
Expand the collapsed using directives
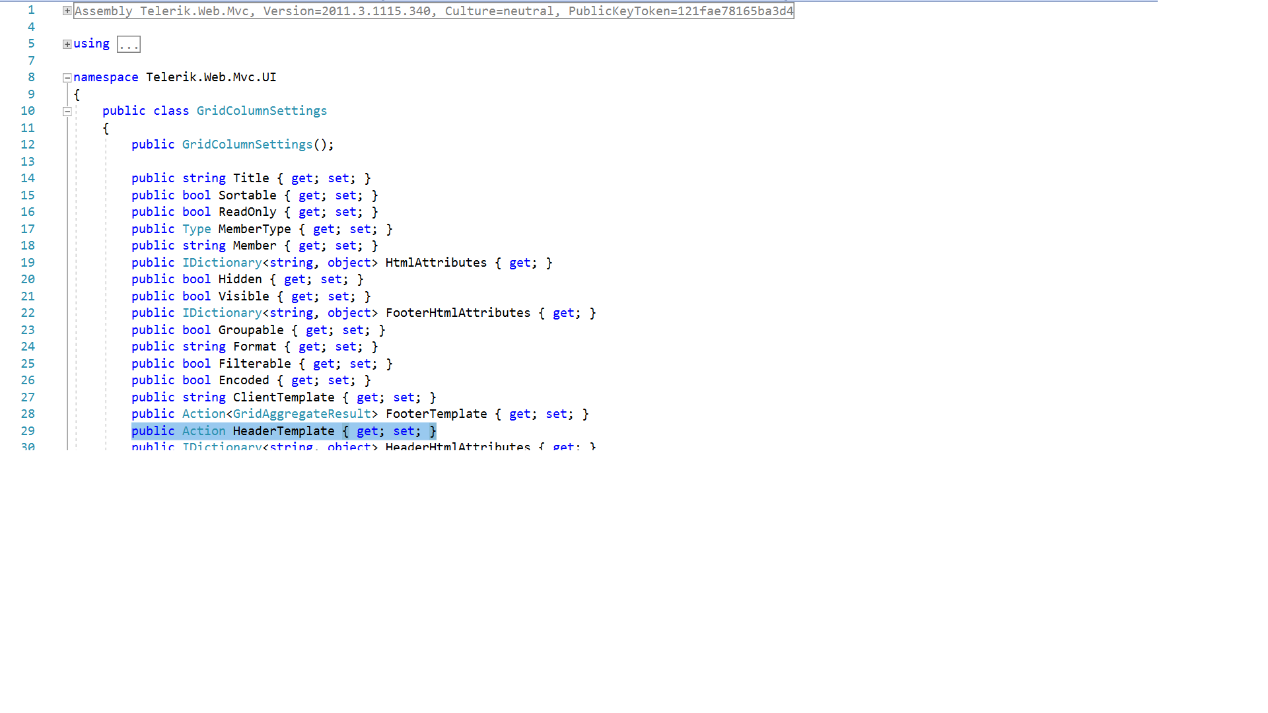point(67,44)
